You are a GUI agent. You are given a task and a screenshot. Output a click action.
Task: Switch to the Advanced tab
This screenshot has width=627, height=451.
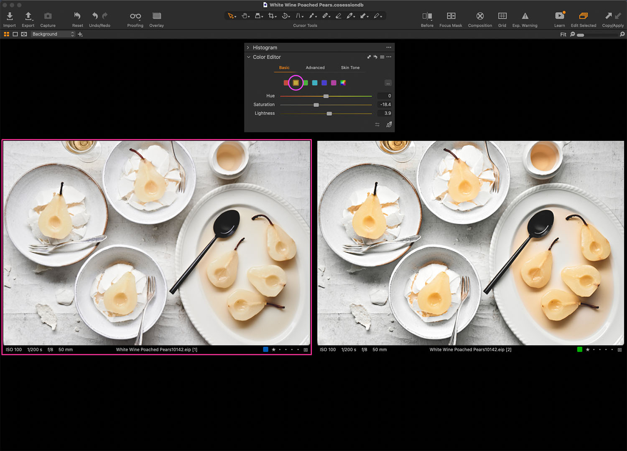[x=315, y=68]
